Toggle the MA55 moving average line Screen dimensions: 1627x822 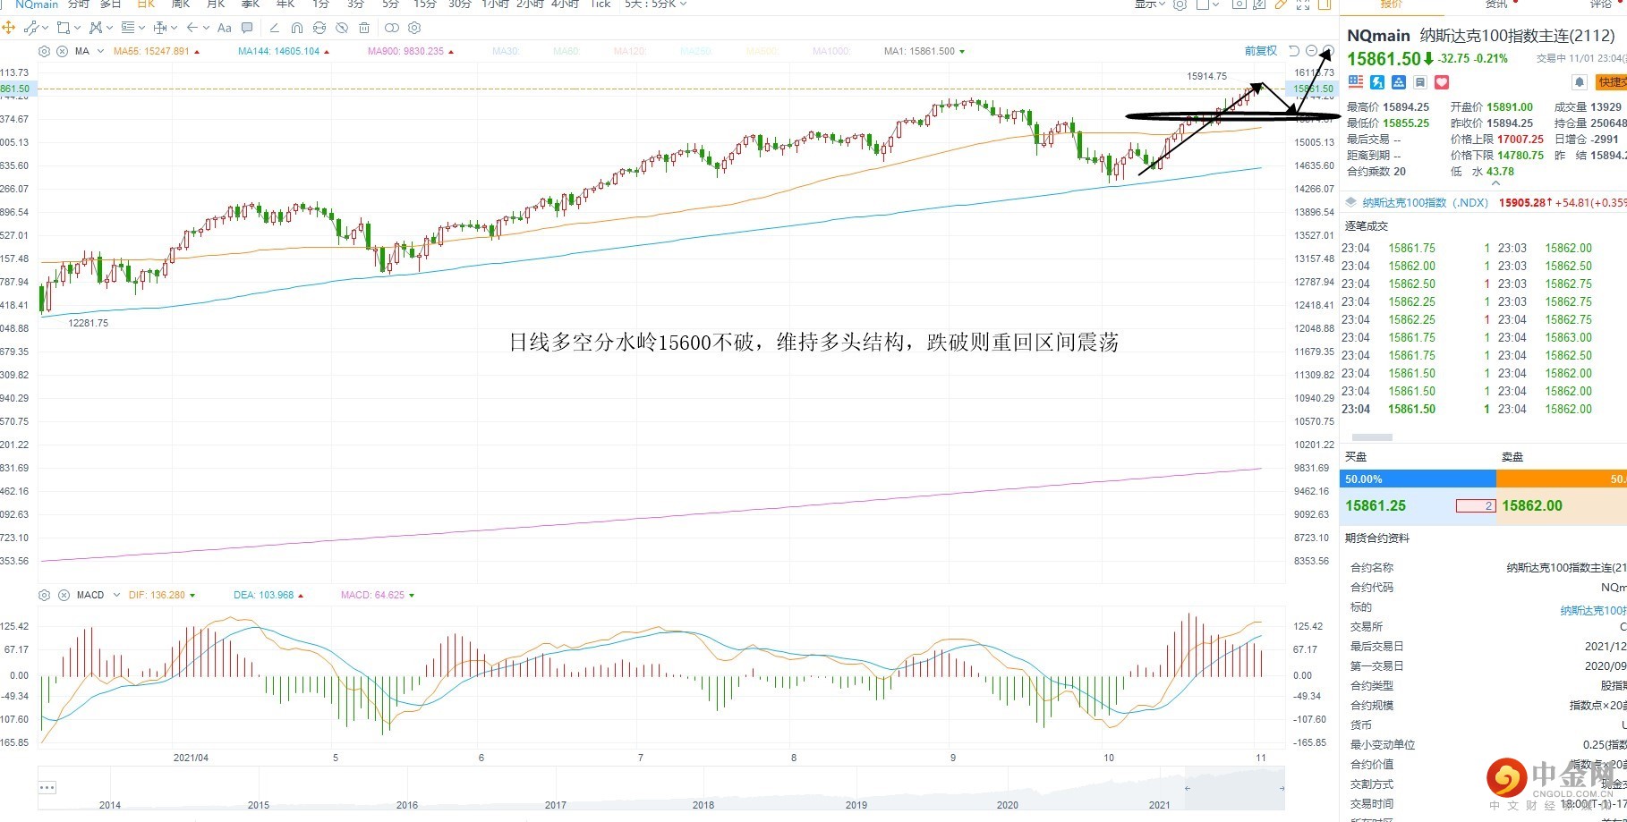click(157, 51)
